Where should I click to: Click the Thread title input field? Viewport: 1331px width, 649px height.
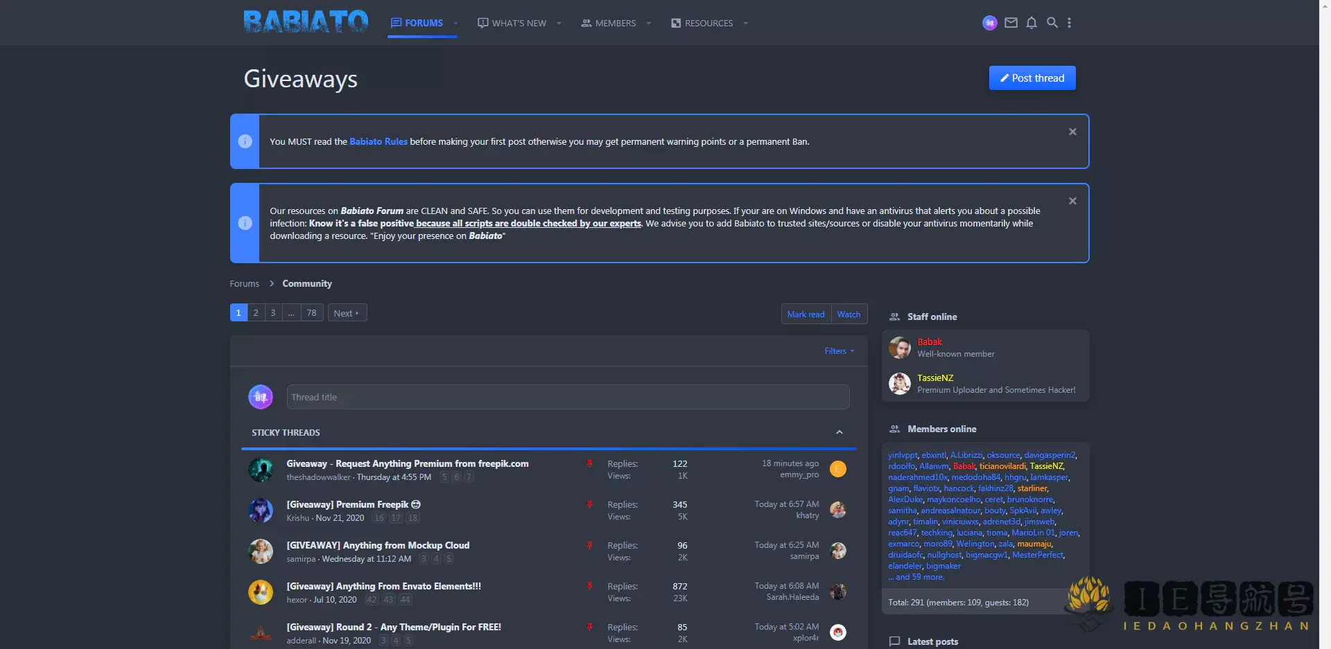567,397
